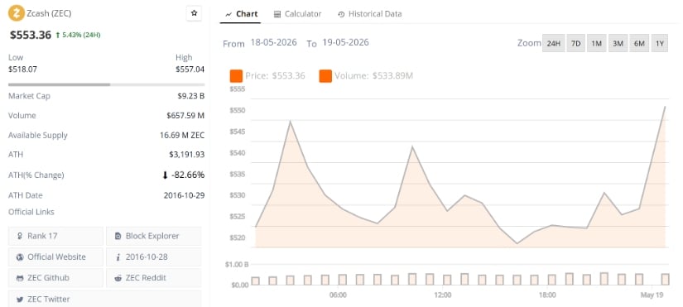Click the Github icon
Screen dimensions: 683x307
[20, 278]
